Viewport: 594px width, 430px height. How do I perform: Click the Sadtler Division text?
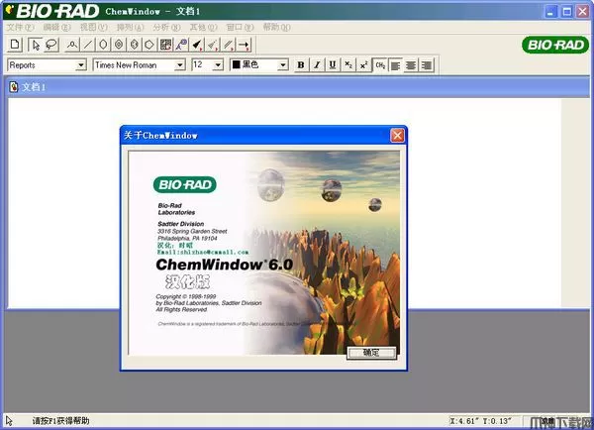coord(181,224)
